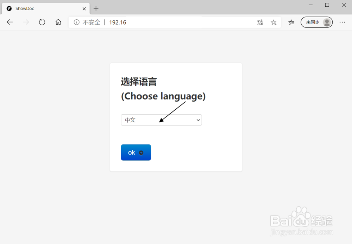Close the browser window

[x=344, y=5]
